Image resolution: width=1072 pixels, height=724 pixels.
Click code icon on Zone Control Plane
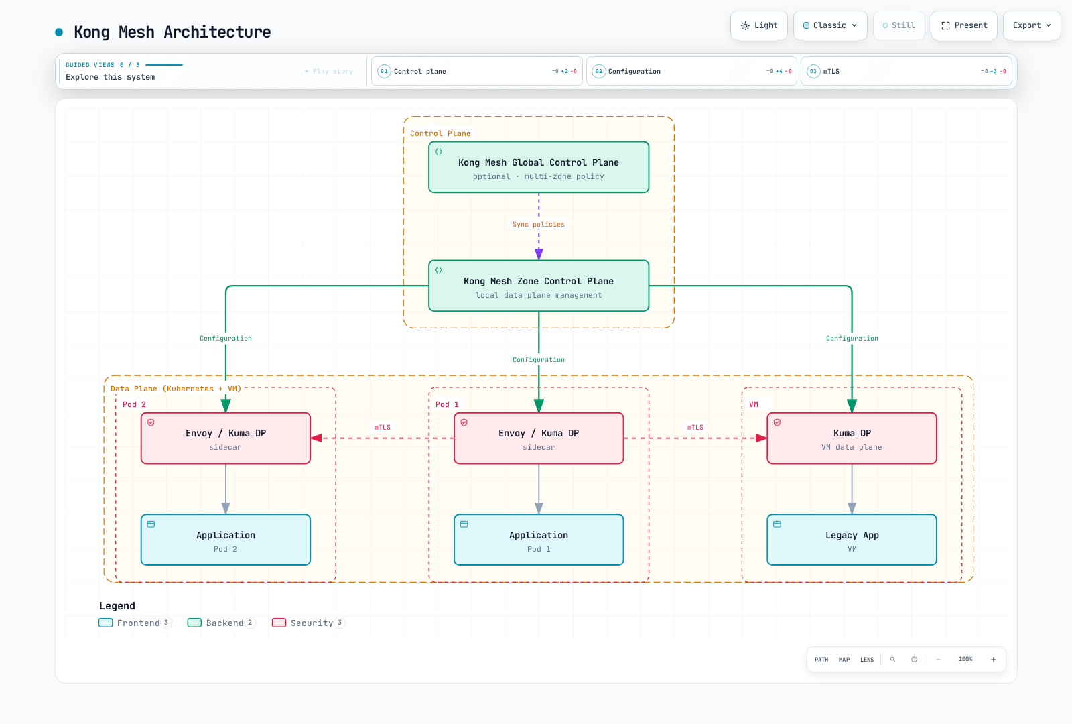pos(439,270)
